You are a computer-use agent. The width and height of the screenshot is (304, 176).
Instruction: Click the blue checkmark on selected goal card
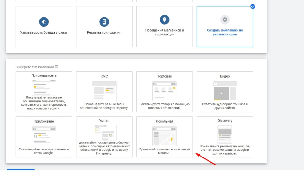(x=253, y=6)
